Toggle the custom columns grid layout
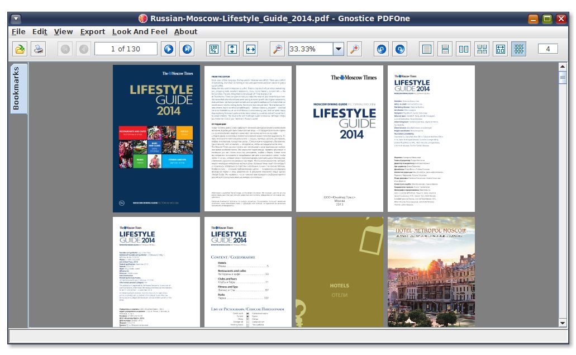This screenshot has height=355, width=576. coord(518,49)
